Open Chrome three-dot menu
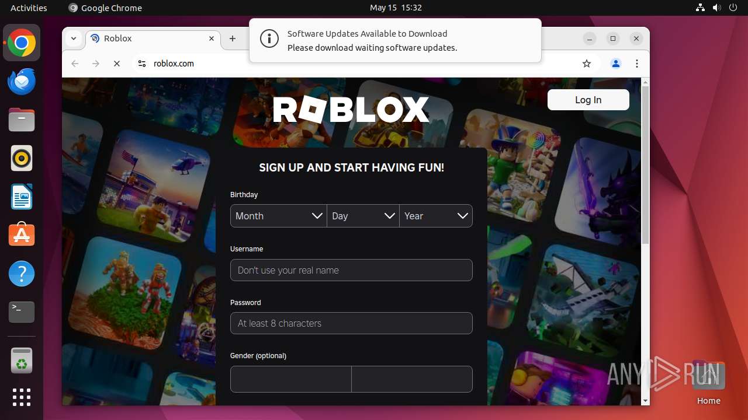 (637, 64)
